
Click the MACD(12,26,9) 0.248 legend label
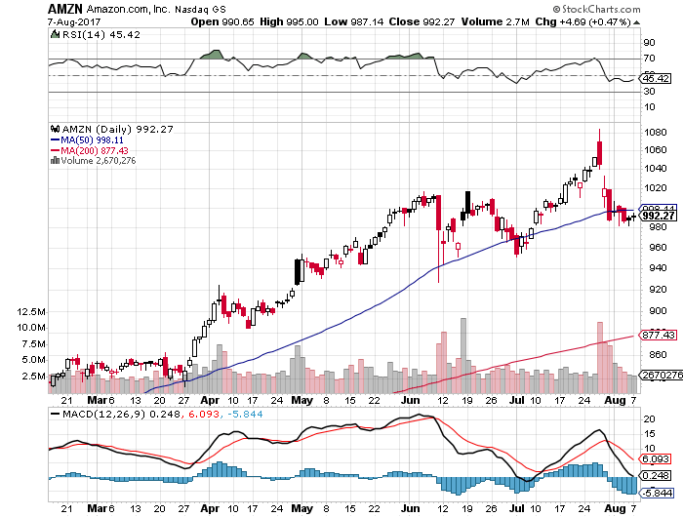(x=121, y=414)
